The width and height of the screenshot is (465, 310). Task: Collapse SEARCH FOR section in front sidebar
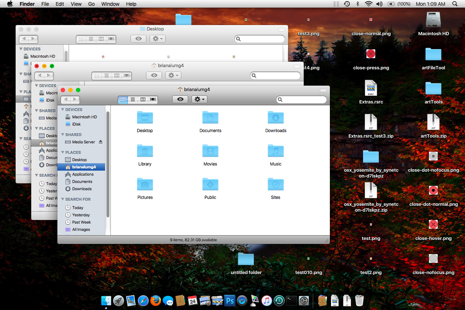(63, 199)
